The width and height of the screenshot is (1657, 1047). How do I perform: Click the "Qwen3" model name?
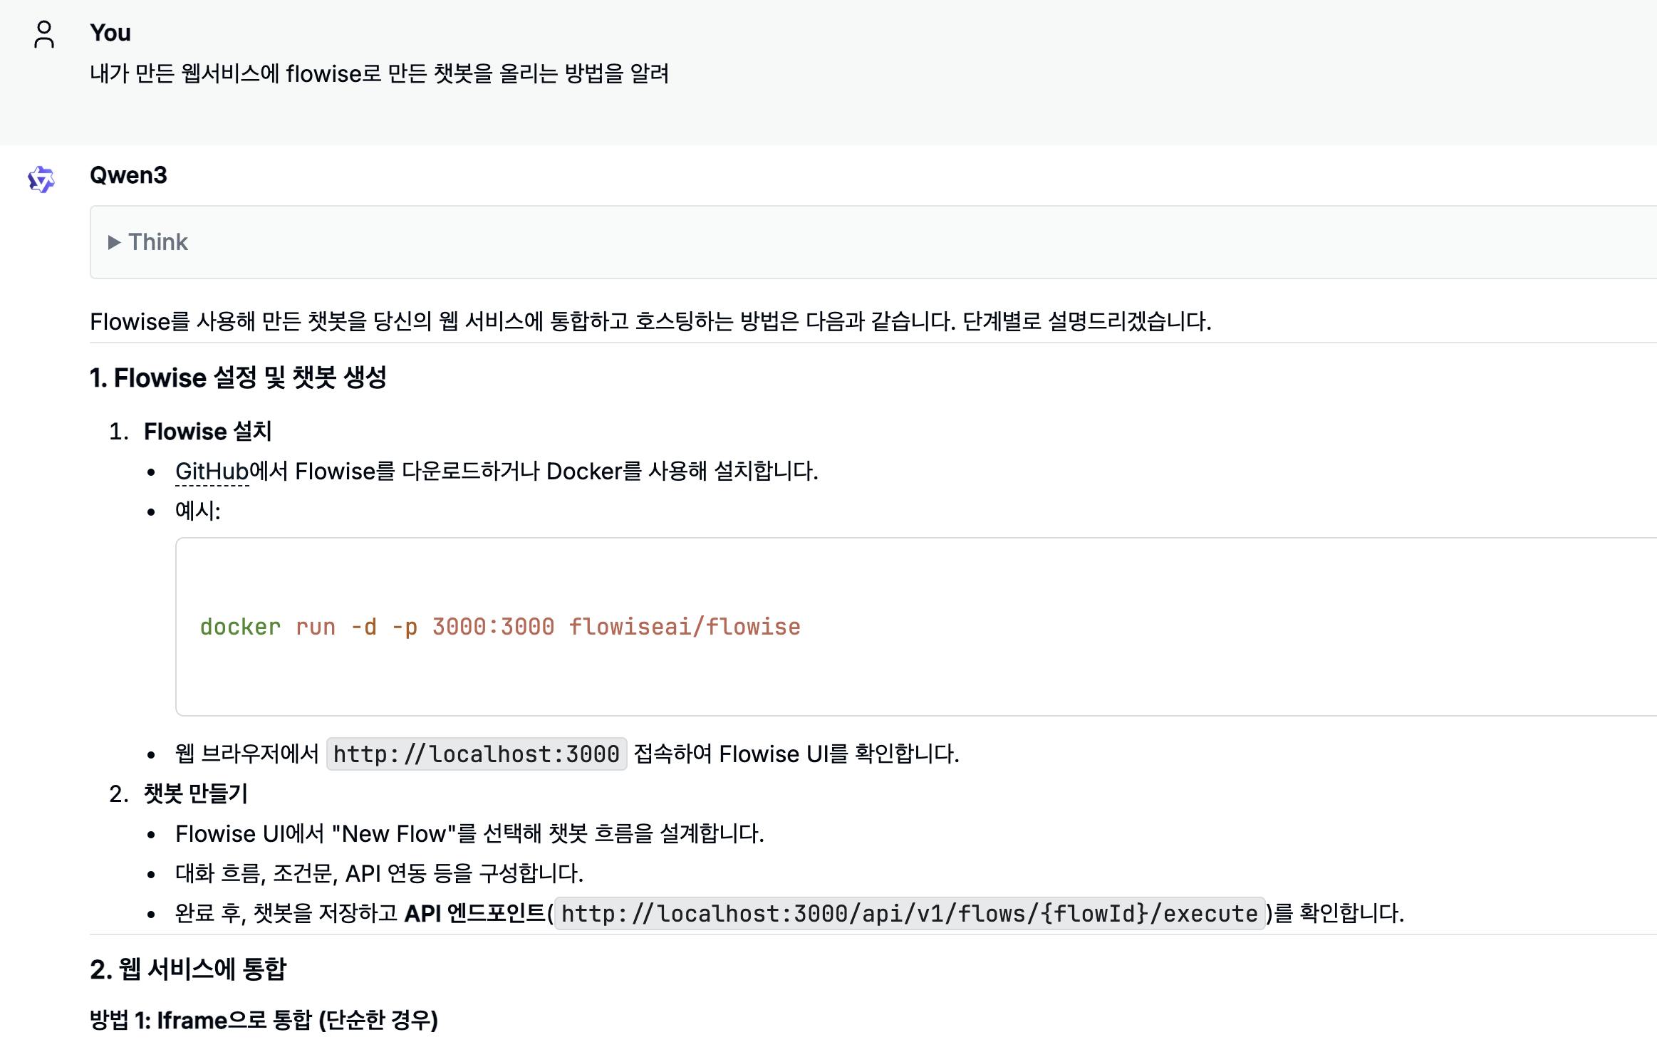coord(128,175)
